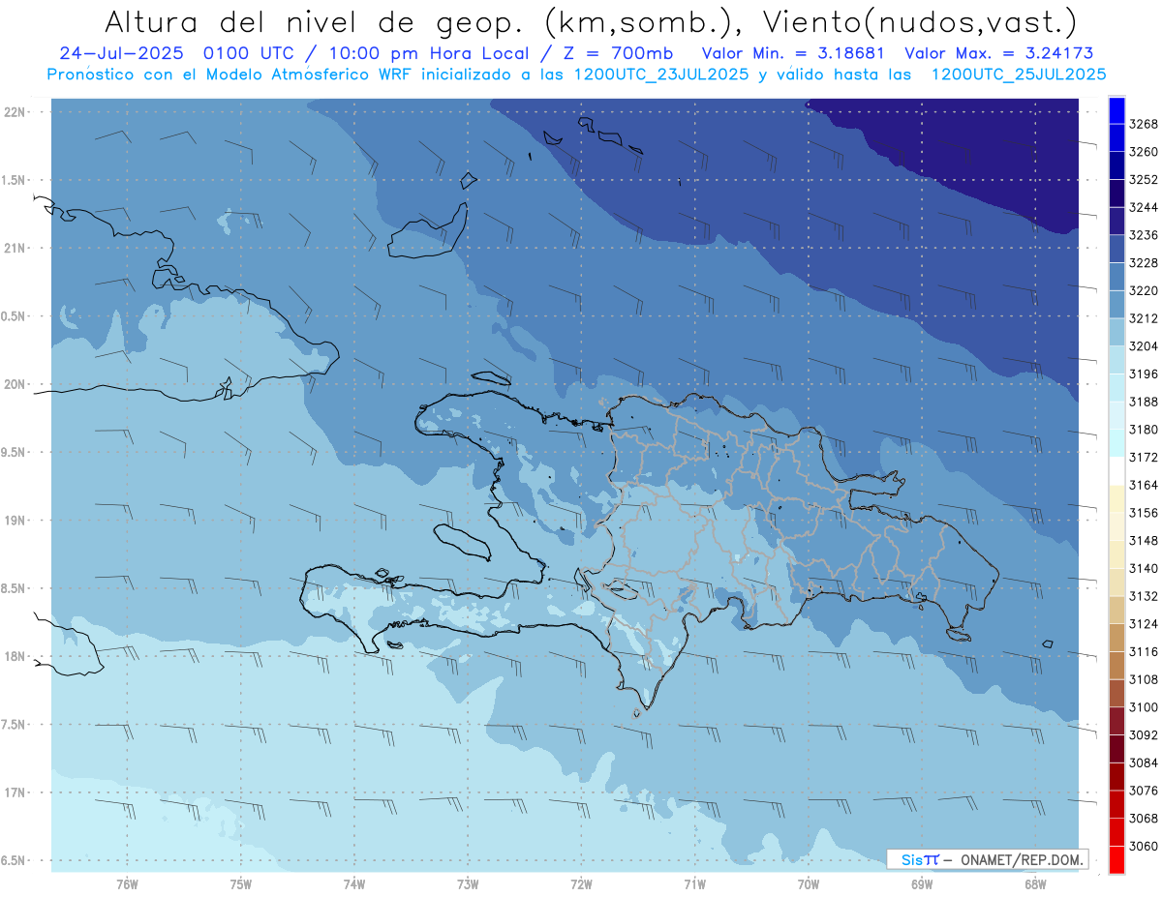Click the '73W' longitude label
Image resolution: width=1162 pixels, height=897 pixels.
[x=468, y=883]
